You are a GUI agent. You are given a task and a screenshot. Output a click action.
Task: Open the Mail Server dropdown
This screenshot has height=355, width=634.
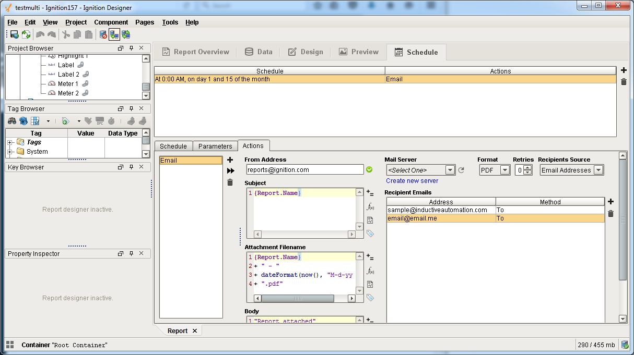[x=450, y=170]
